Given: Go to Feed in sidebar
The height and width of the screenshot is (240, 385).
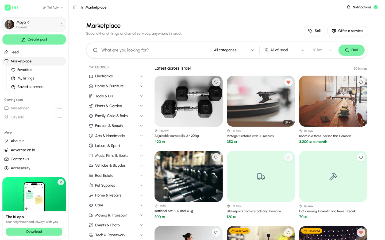Looking at the screenshot, I should pyautogui.click(x=34, y=52).
